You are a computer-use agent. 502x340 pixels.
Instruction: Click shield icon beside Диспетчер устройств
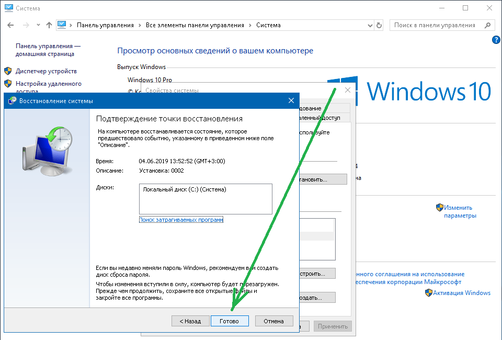[8, 71]
